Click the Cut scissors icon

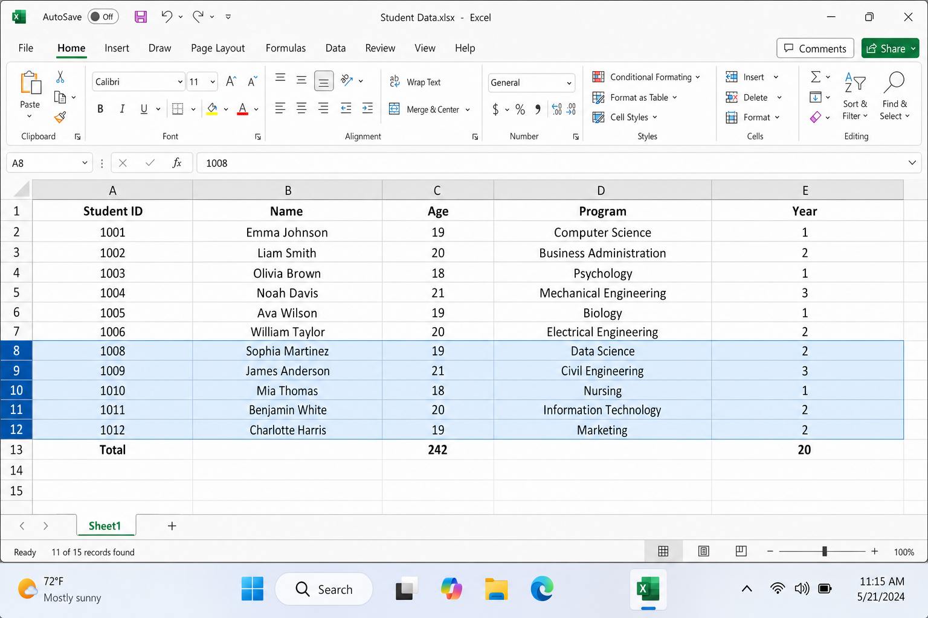tap(60, 77)
